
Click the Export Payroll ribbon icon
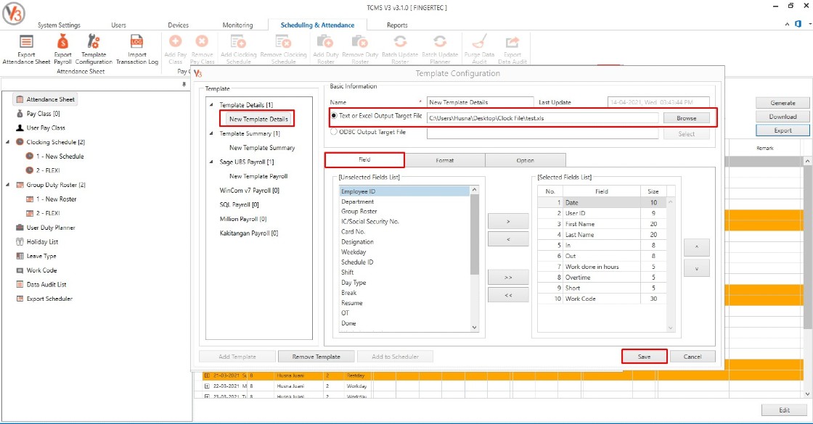tap(62, 49)
